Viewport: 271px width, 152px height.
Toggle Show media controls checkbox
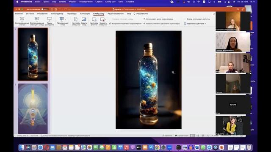144,24
